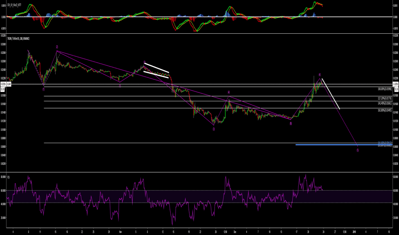Image resolution: width=399 pixels, height=235 pixels.
Task: Select the white descending trendline after wave (4)
Action: click(331, 94)
